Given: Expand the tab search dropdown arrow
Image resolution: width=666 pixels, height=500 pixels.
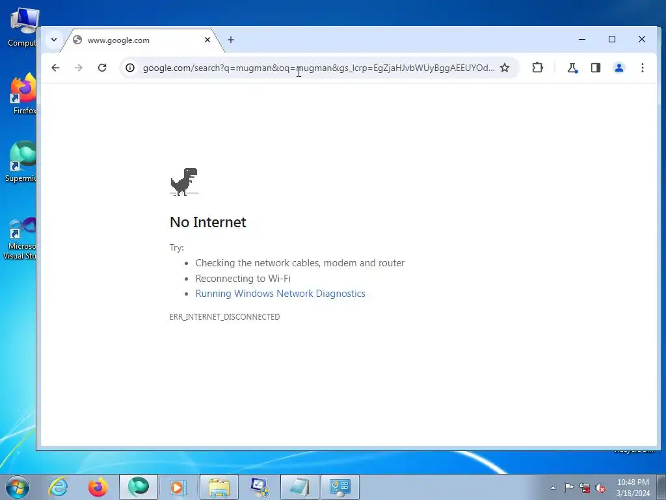Looking at the screenshot, I should tap(54, 40).
